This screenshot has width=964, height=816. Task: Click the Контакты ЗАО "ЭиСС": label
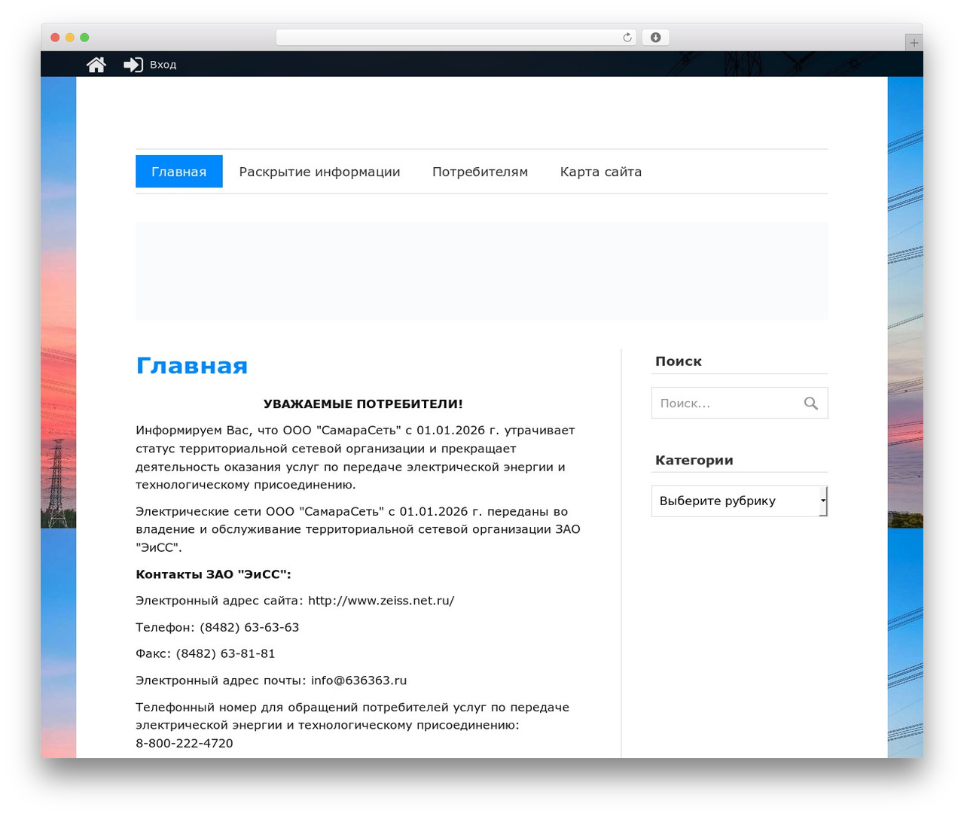click(x=213, y=574)
